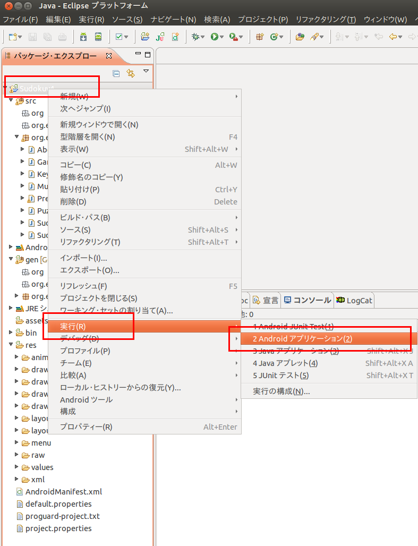Image resolution: width=418 pixels, height=546 pixels.
Task: Open the リファクタリング(T) menu in menu bar
Action: pyautogui.click(x=326, y=20)
